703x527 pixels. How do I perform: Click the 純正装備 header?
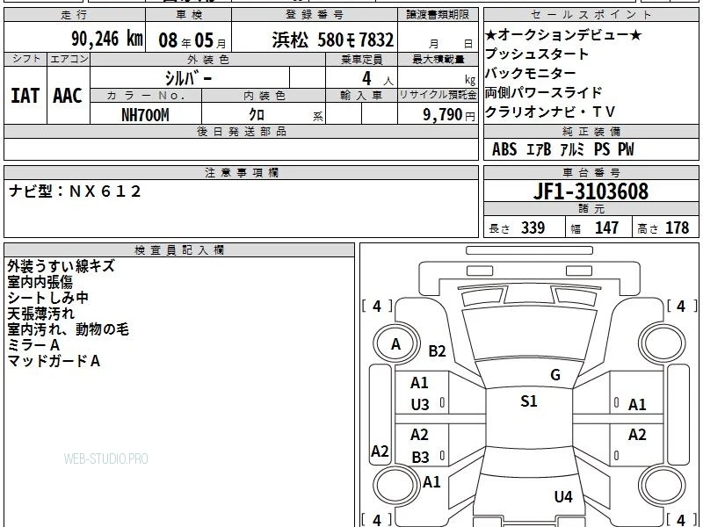pyautogui.click(x=591, y=131)
